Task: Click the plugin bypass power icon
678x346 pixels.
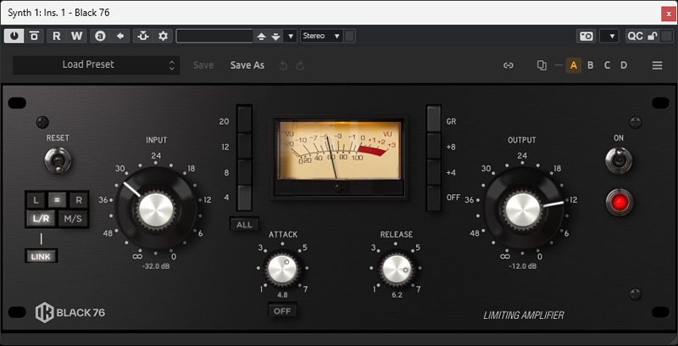Action: pos(16,36)
